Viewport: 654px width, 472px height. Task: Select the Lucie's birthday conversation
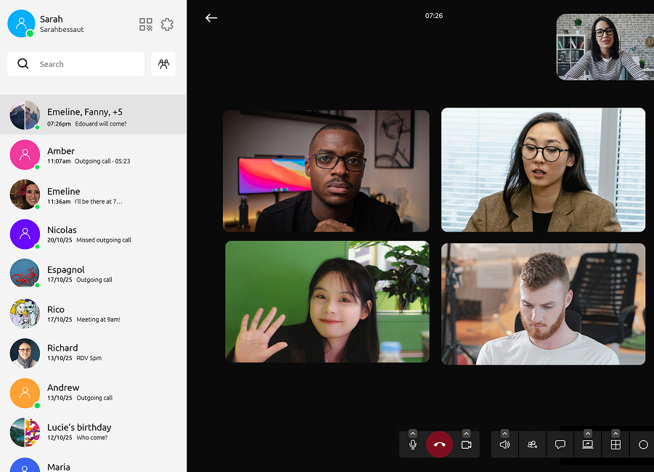[93, 432]
